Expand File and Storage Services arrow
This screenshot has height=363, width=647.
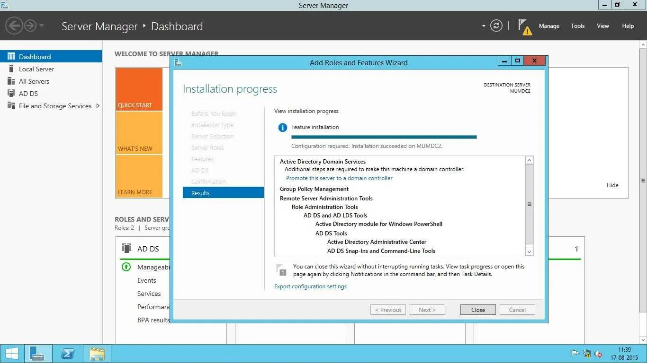(x=98, y=106)
